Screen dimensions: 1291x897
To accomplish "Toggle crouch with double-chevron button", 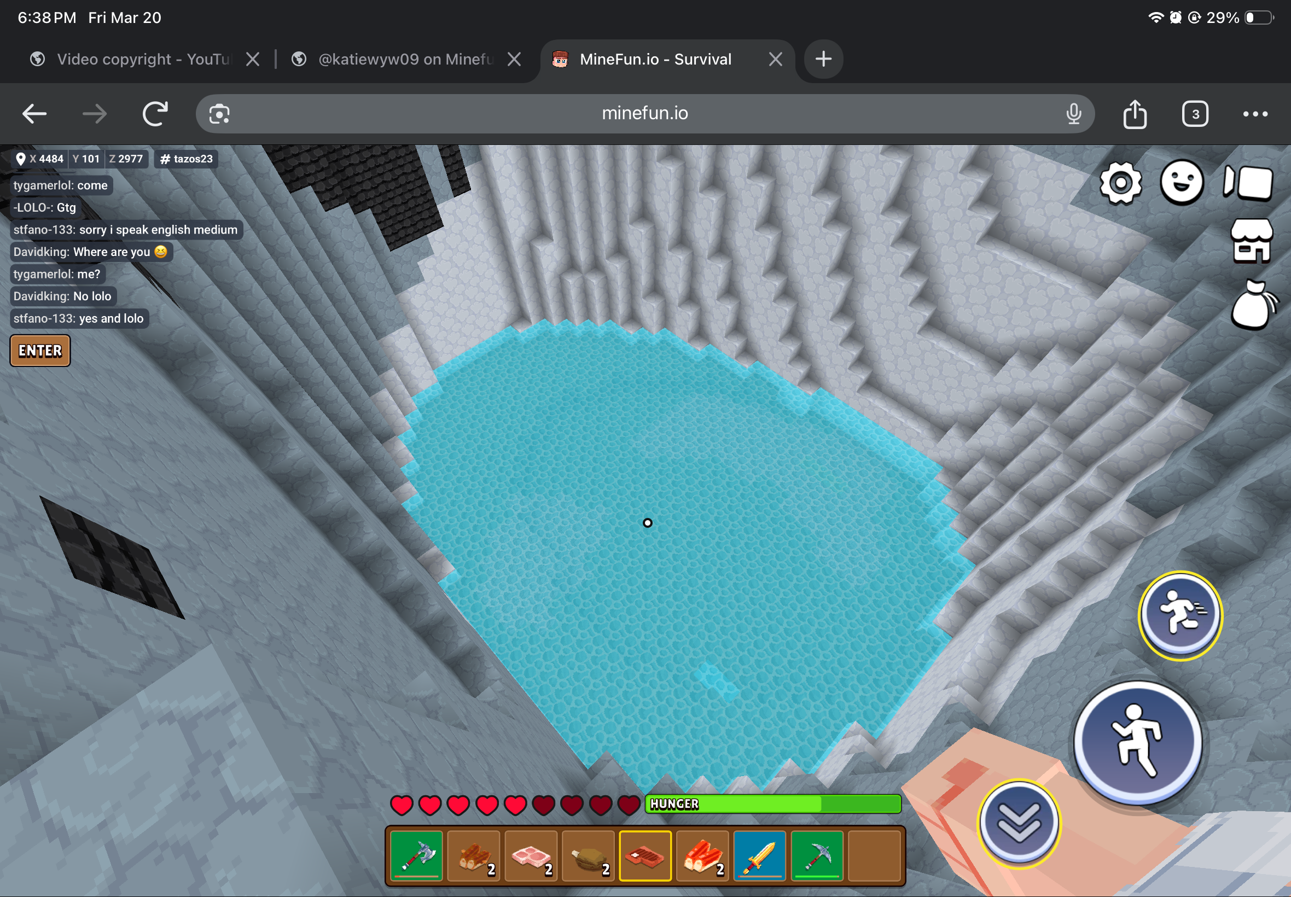I will tap(1019, 823).
